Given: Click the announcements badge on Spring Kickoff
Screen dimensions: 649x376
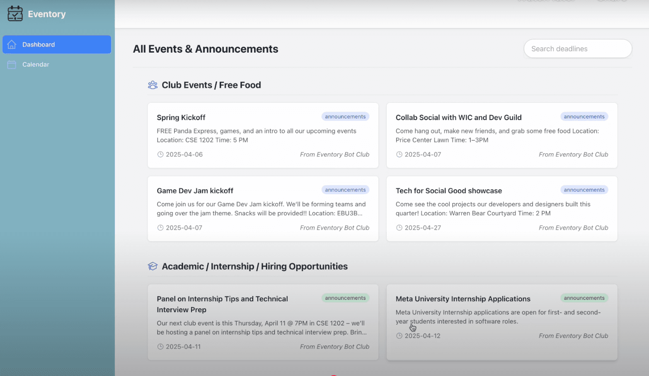Looking at the screenshot, I should [345, 116].
